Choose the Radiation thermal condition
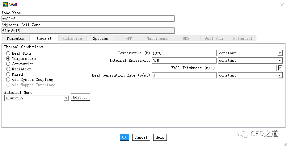 pyautogui.click(x=8, y=69)
